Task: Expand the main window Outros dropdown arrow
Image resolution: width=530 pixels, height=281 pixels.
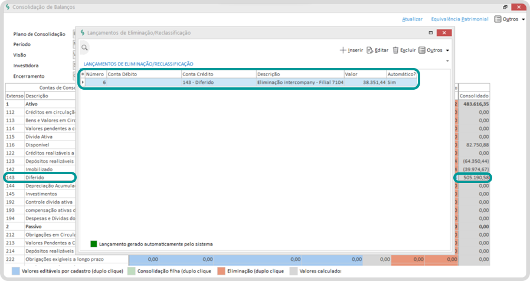Action: (524, 19)
